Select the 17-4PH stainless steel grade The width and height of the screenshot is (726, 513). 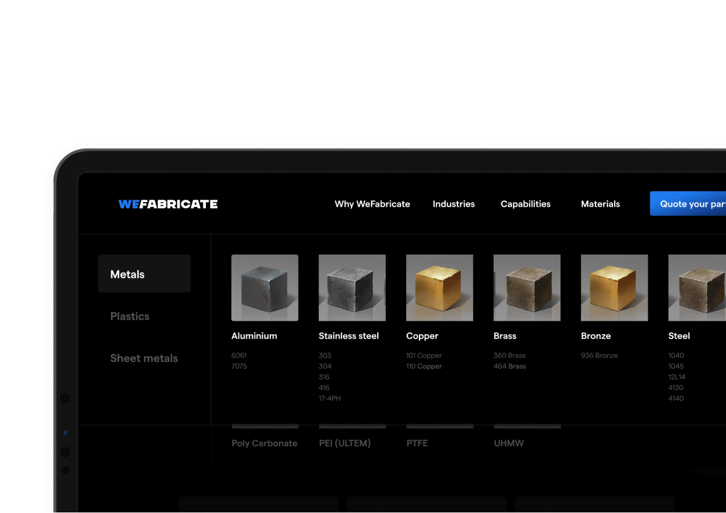[330, 399]
